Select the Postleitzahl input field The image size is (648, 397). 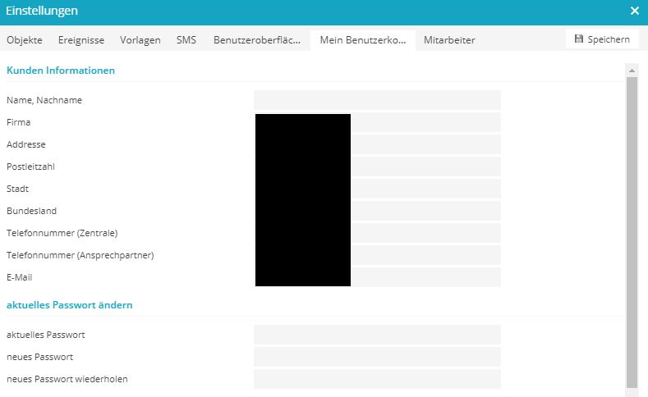tap(377, 167)
